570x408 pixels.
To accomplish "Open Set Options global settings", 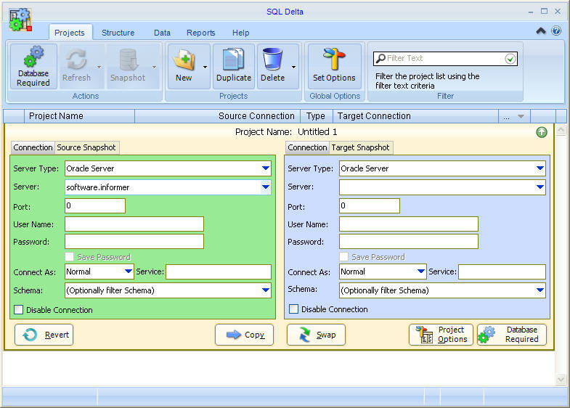I will tap(334, 67).
